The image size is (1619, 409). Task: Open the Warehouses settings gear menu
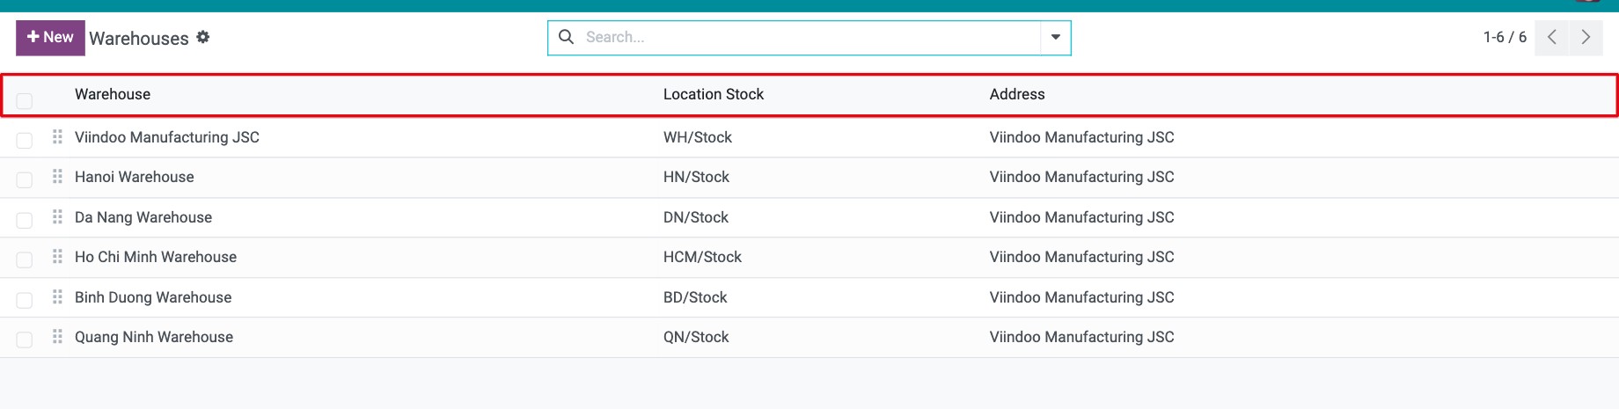pos(203,37)
